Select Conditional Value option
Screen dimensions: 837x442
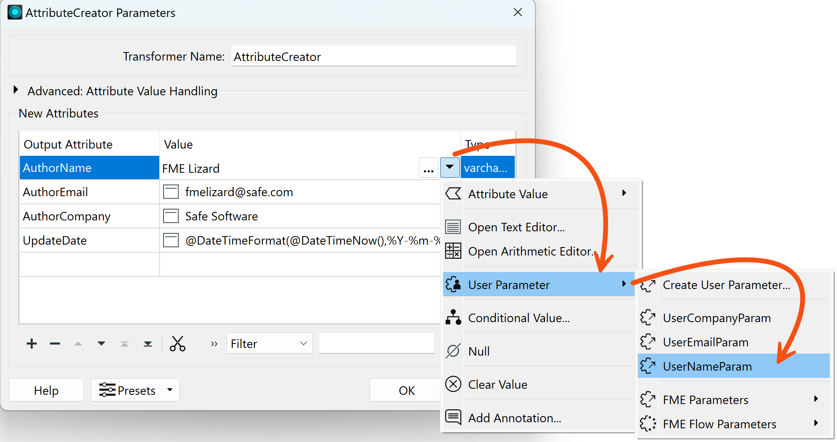point(519,318)
